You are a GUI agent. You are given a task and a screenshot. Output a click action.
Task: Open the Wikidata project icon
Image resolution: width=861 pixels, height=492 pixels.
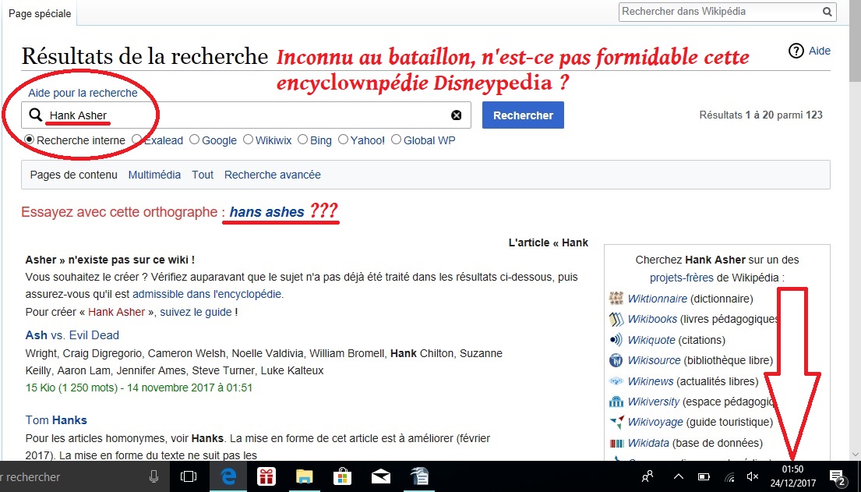click(x=616, y=443)
